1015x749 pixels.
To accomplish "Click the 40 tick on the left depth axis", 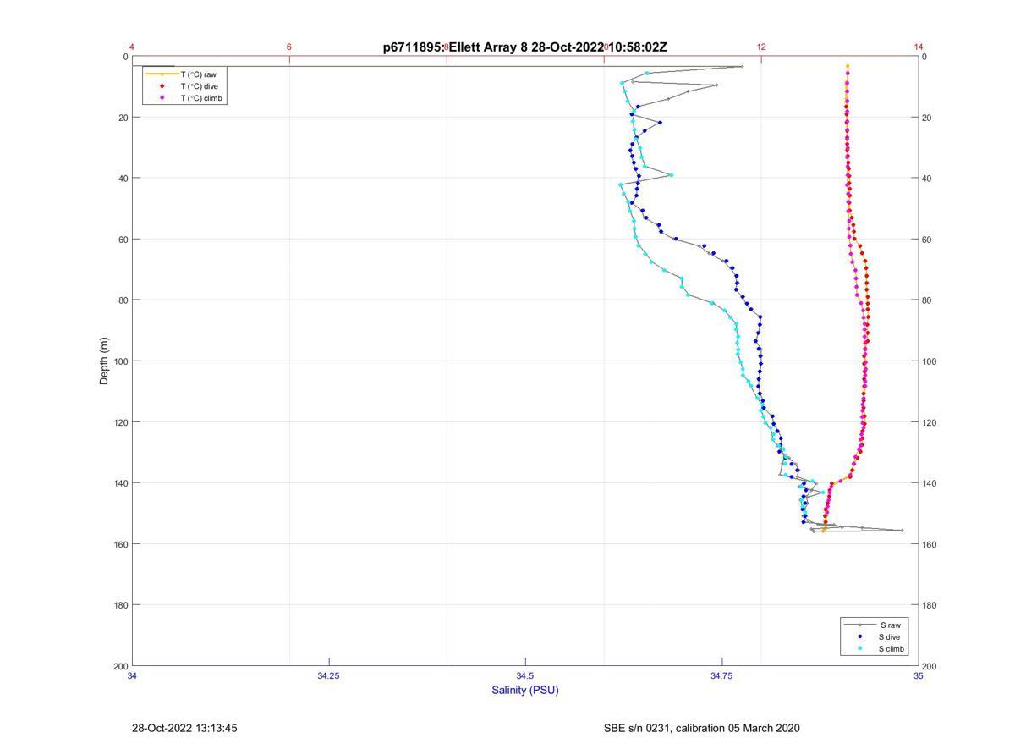I will point(123,179).
